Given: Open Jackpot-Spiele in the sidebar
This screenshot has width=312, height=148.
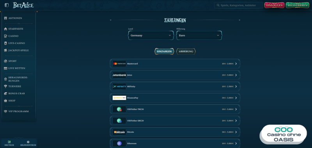Looking at the screenshot, I should [18, 51].
